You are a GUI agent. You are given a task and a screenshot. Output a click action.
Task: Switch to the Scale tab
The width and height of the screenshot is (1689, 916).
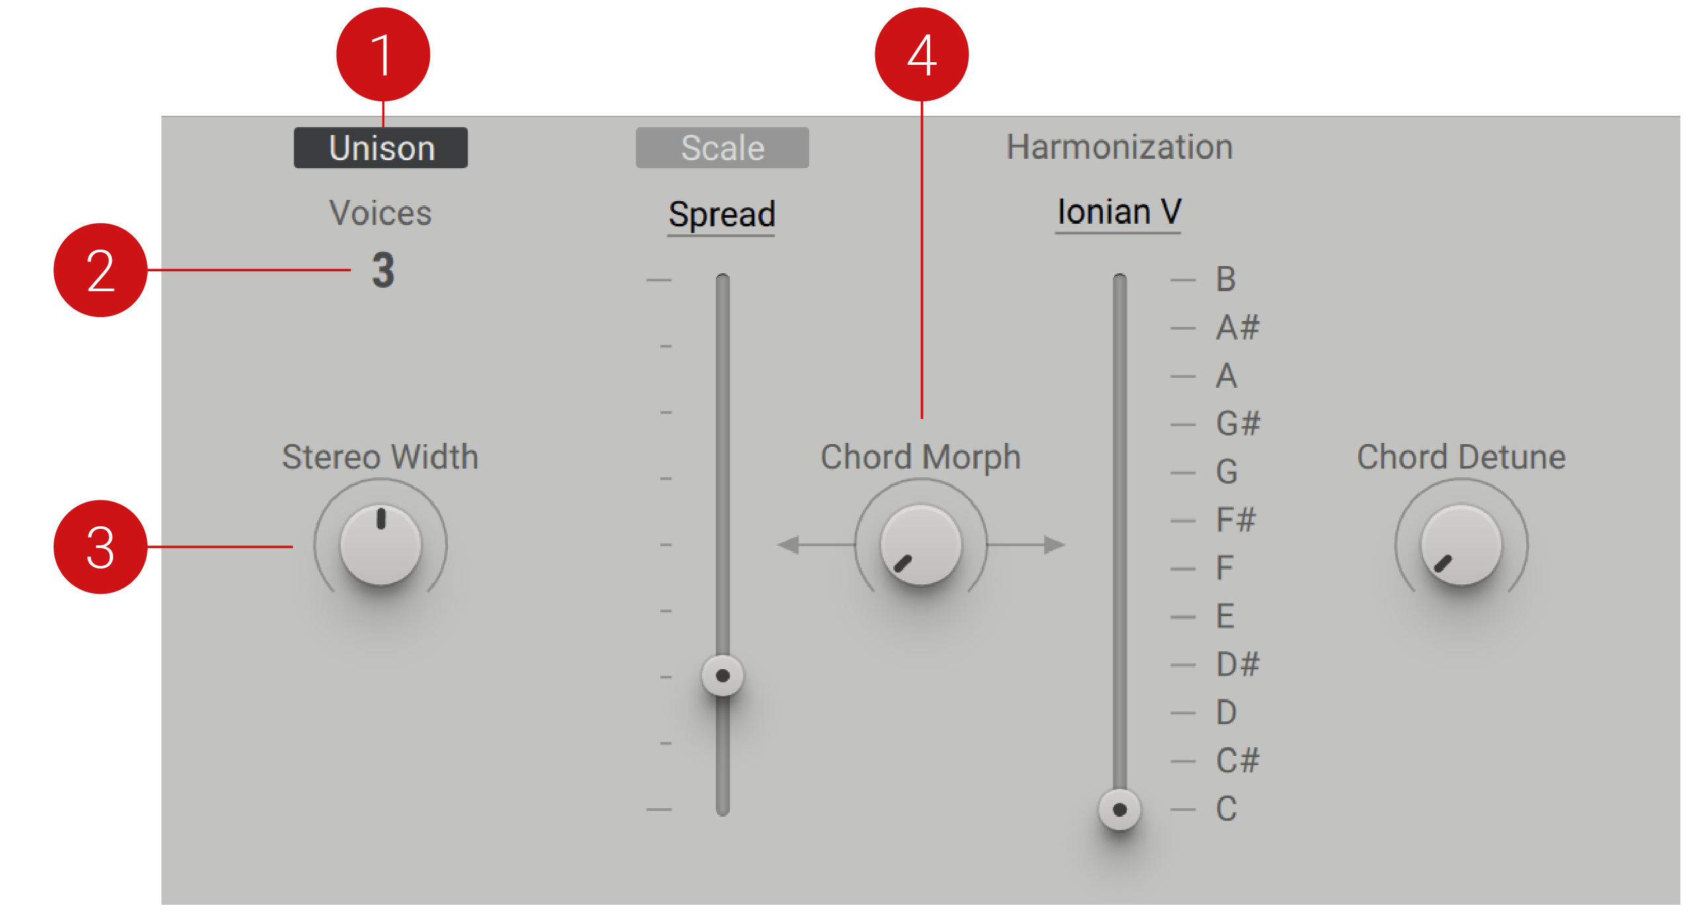pyautogui.click(x=722, y=147)
